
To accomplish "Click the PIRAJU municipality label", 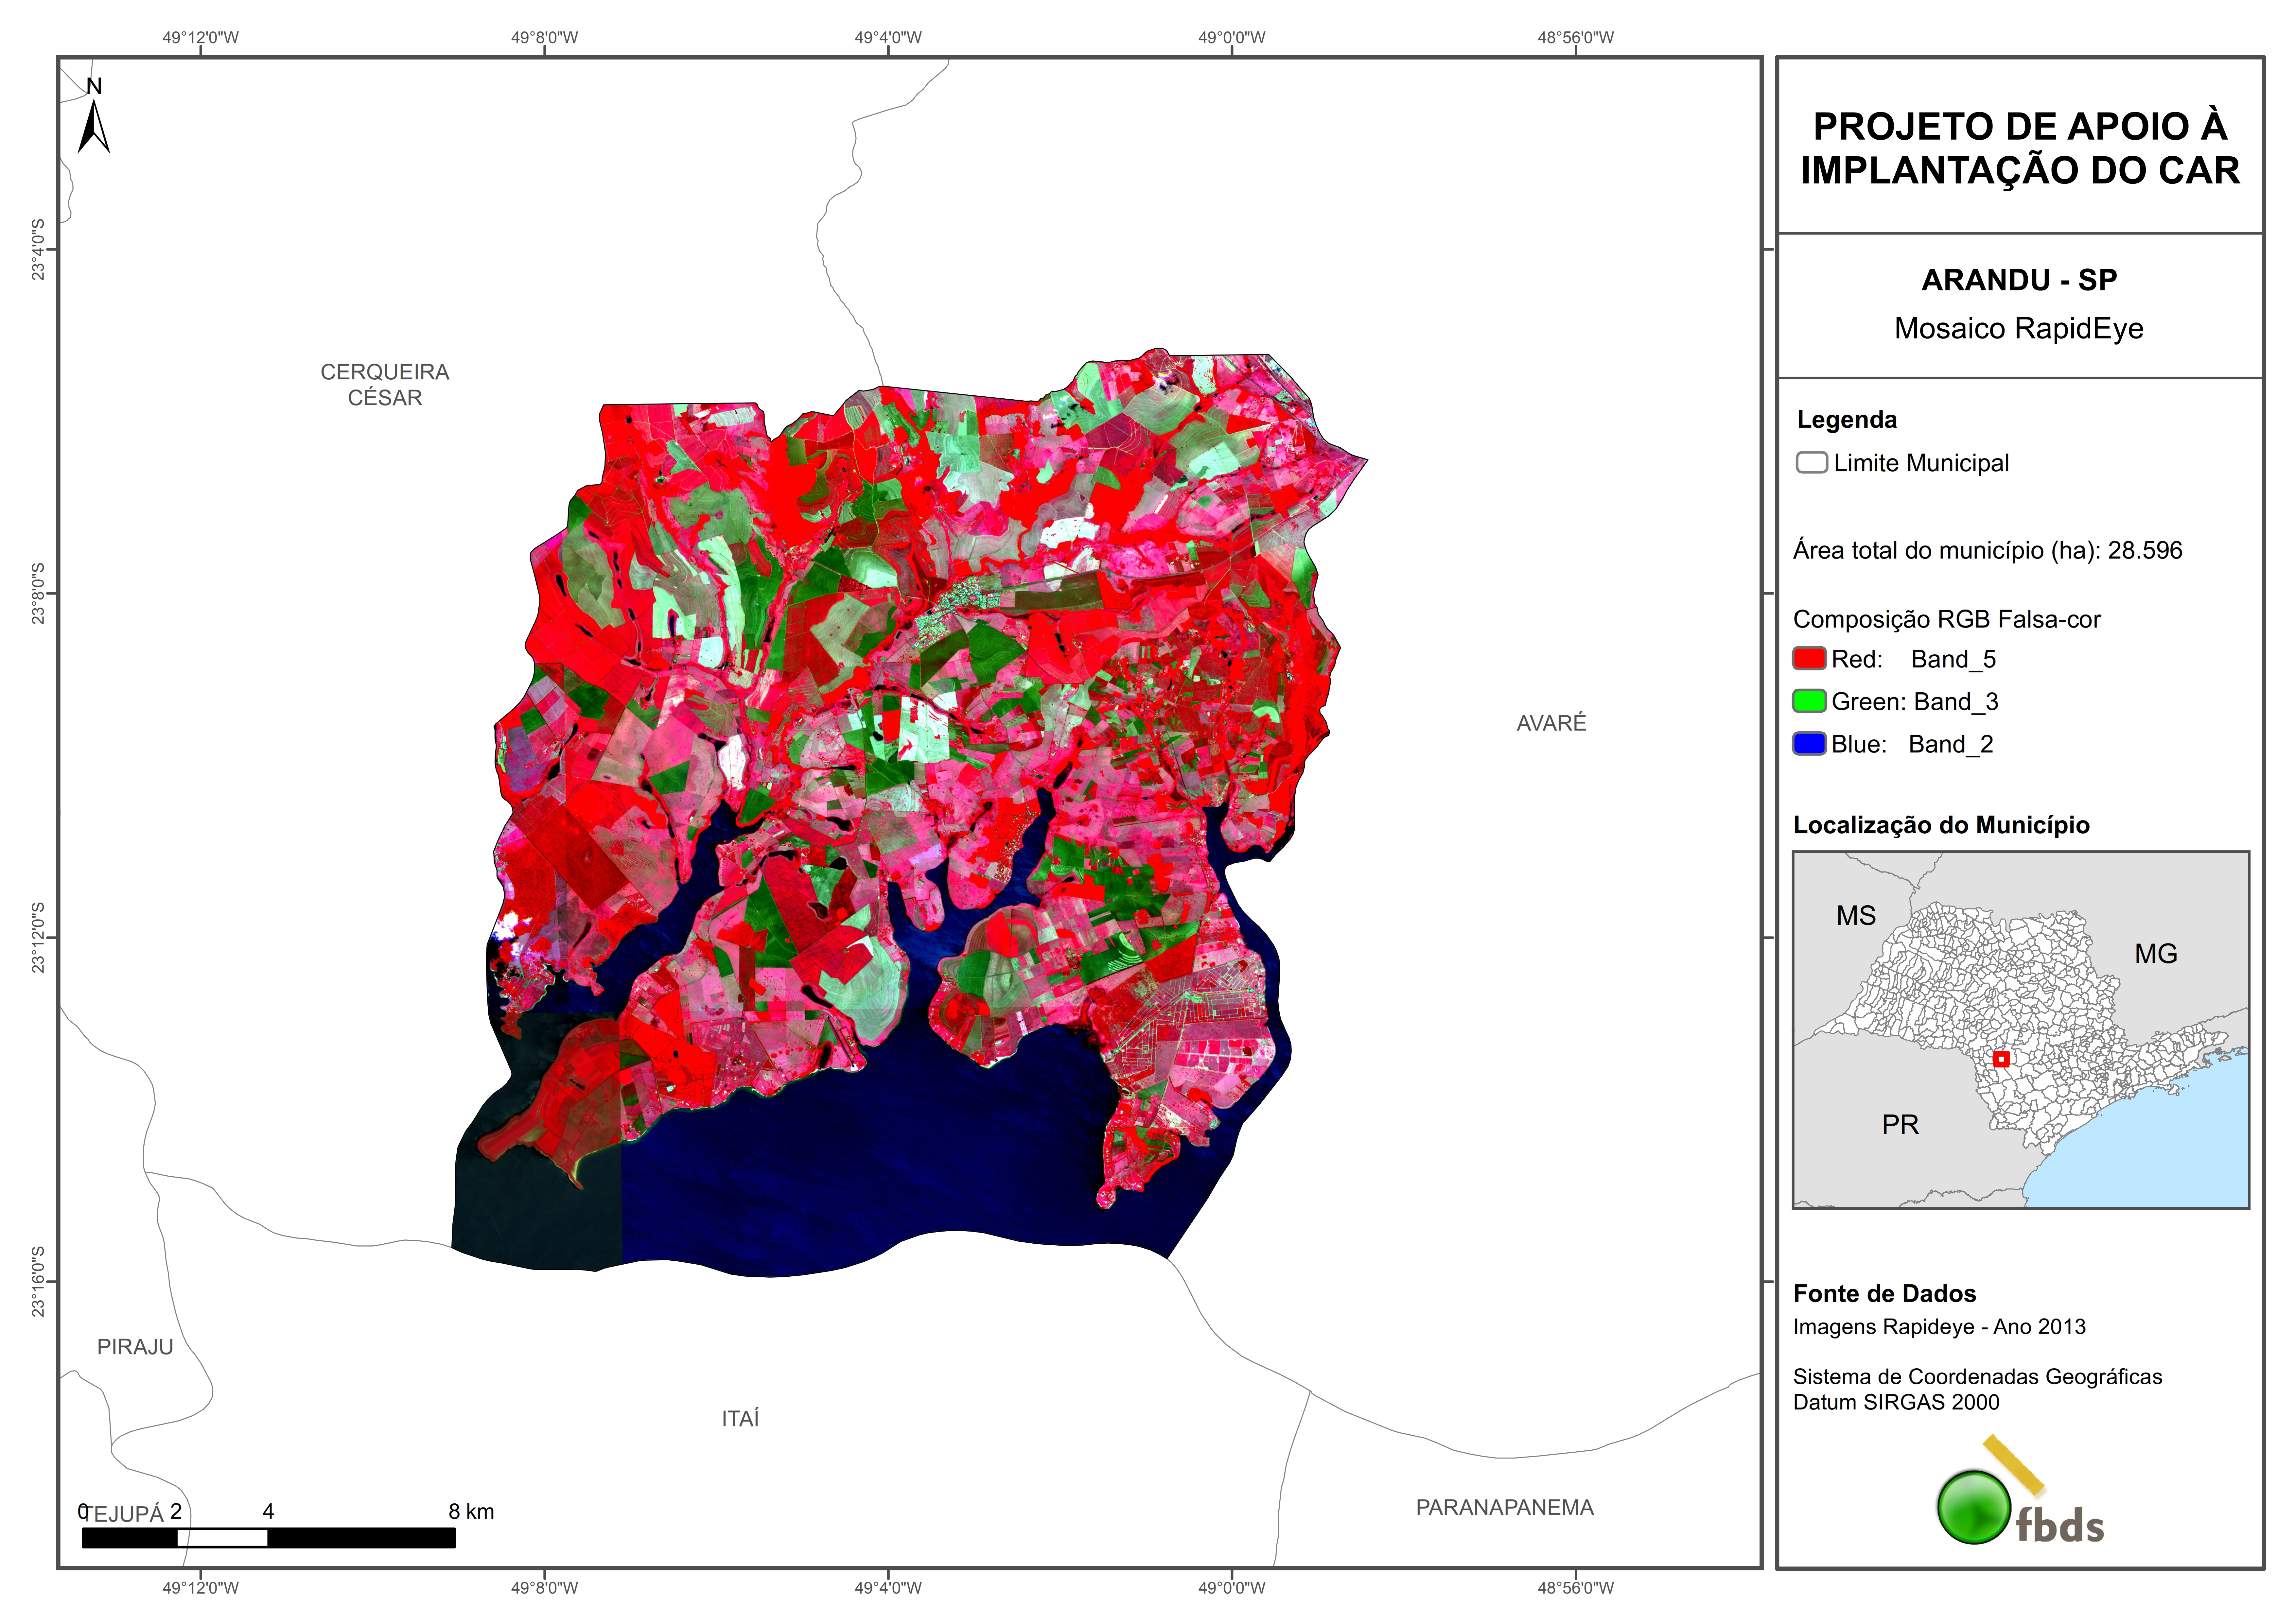I will tap(135, 1347).
